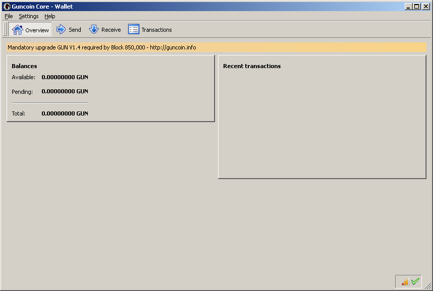433x291 pixels.
Task: Maximize the Guncoin Core window
Action: tap(417, 7)
